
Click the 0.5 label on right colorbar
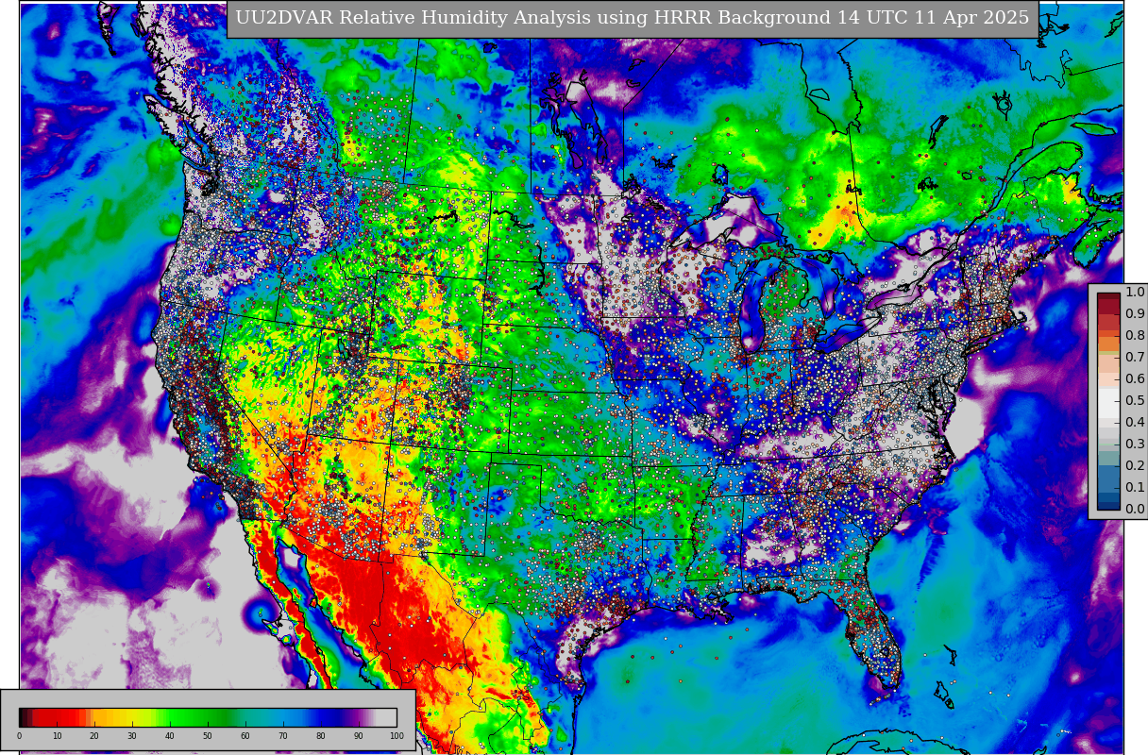1135,401
